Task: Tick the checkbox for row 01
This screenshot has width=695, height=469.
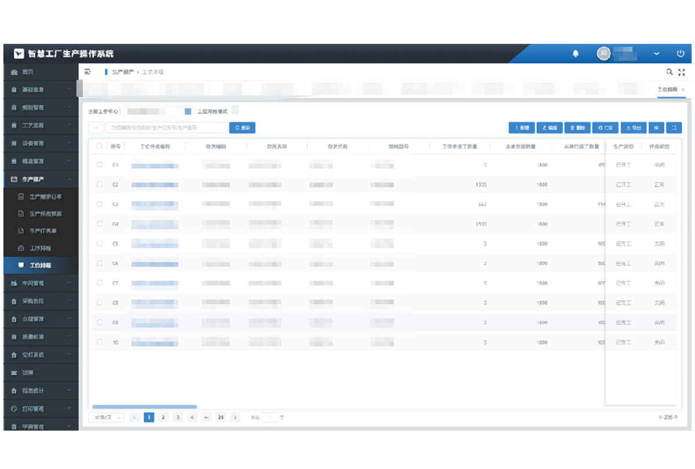Action: point(100,165)
